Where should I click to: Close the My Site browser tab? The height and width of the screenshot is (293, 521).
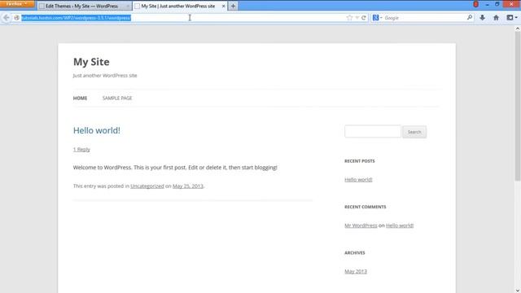click(223, 6)
